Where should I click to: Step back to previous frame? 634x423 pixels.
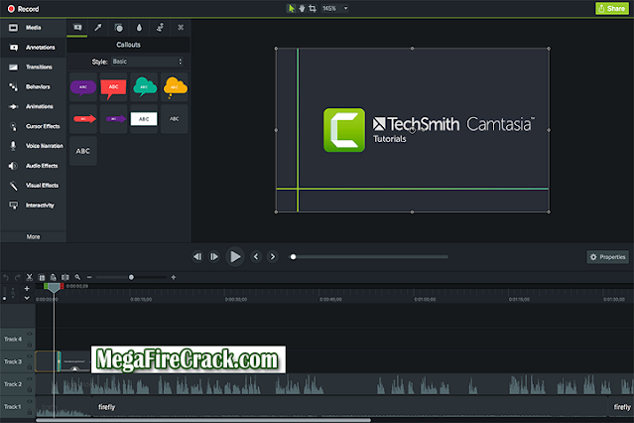[x=197, y=256]
